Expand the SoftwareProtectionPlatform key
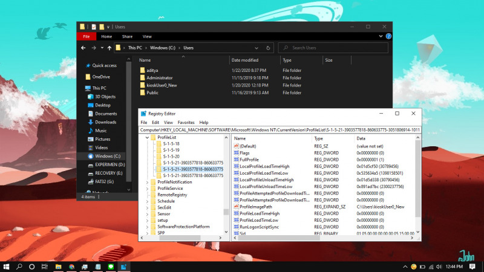Screen dimensions: 484x272 click(147, 227)
